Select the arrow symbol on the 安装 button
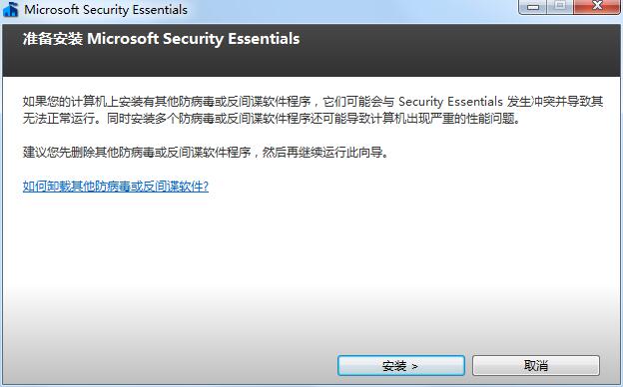Screen dimensions: 623x387 414,366
